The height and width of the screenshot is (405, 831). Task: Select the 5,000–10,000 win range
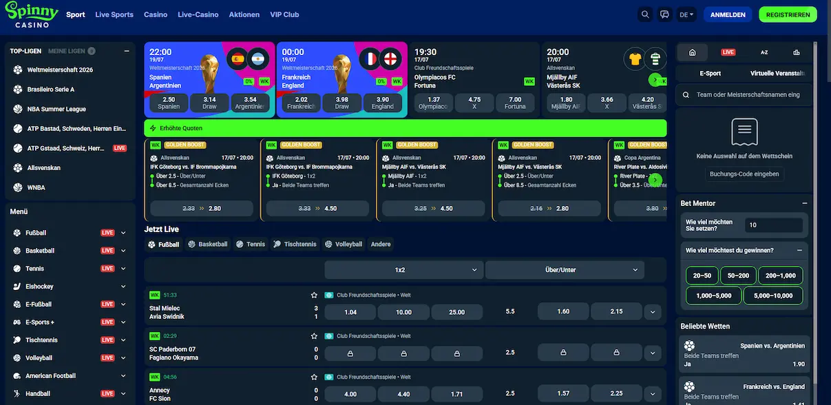coord(773,295)
